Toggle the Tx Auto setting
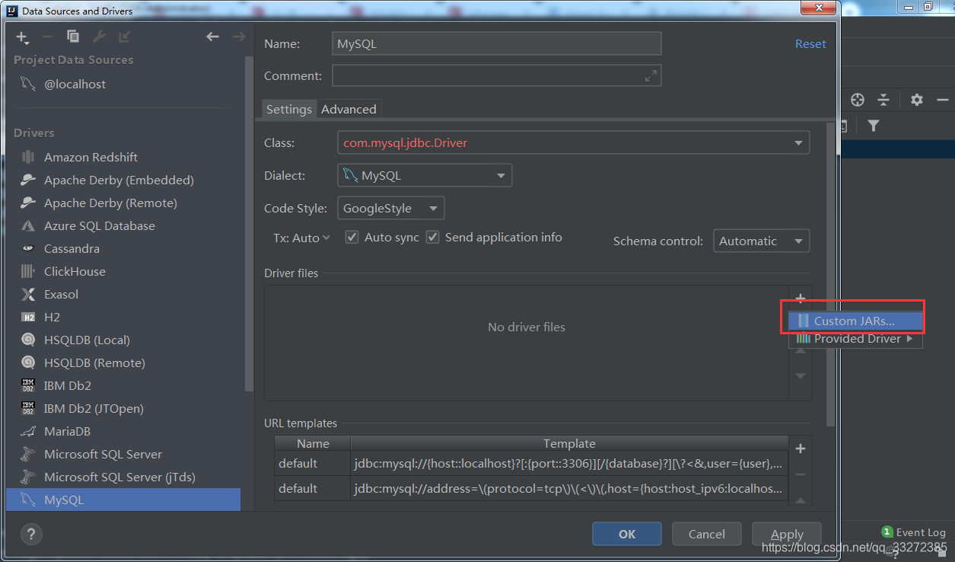The height and width of the screenshot is (562, 955). pos(301,237)
